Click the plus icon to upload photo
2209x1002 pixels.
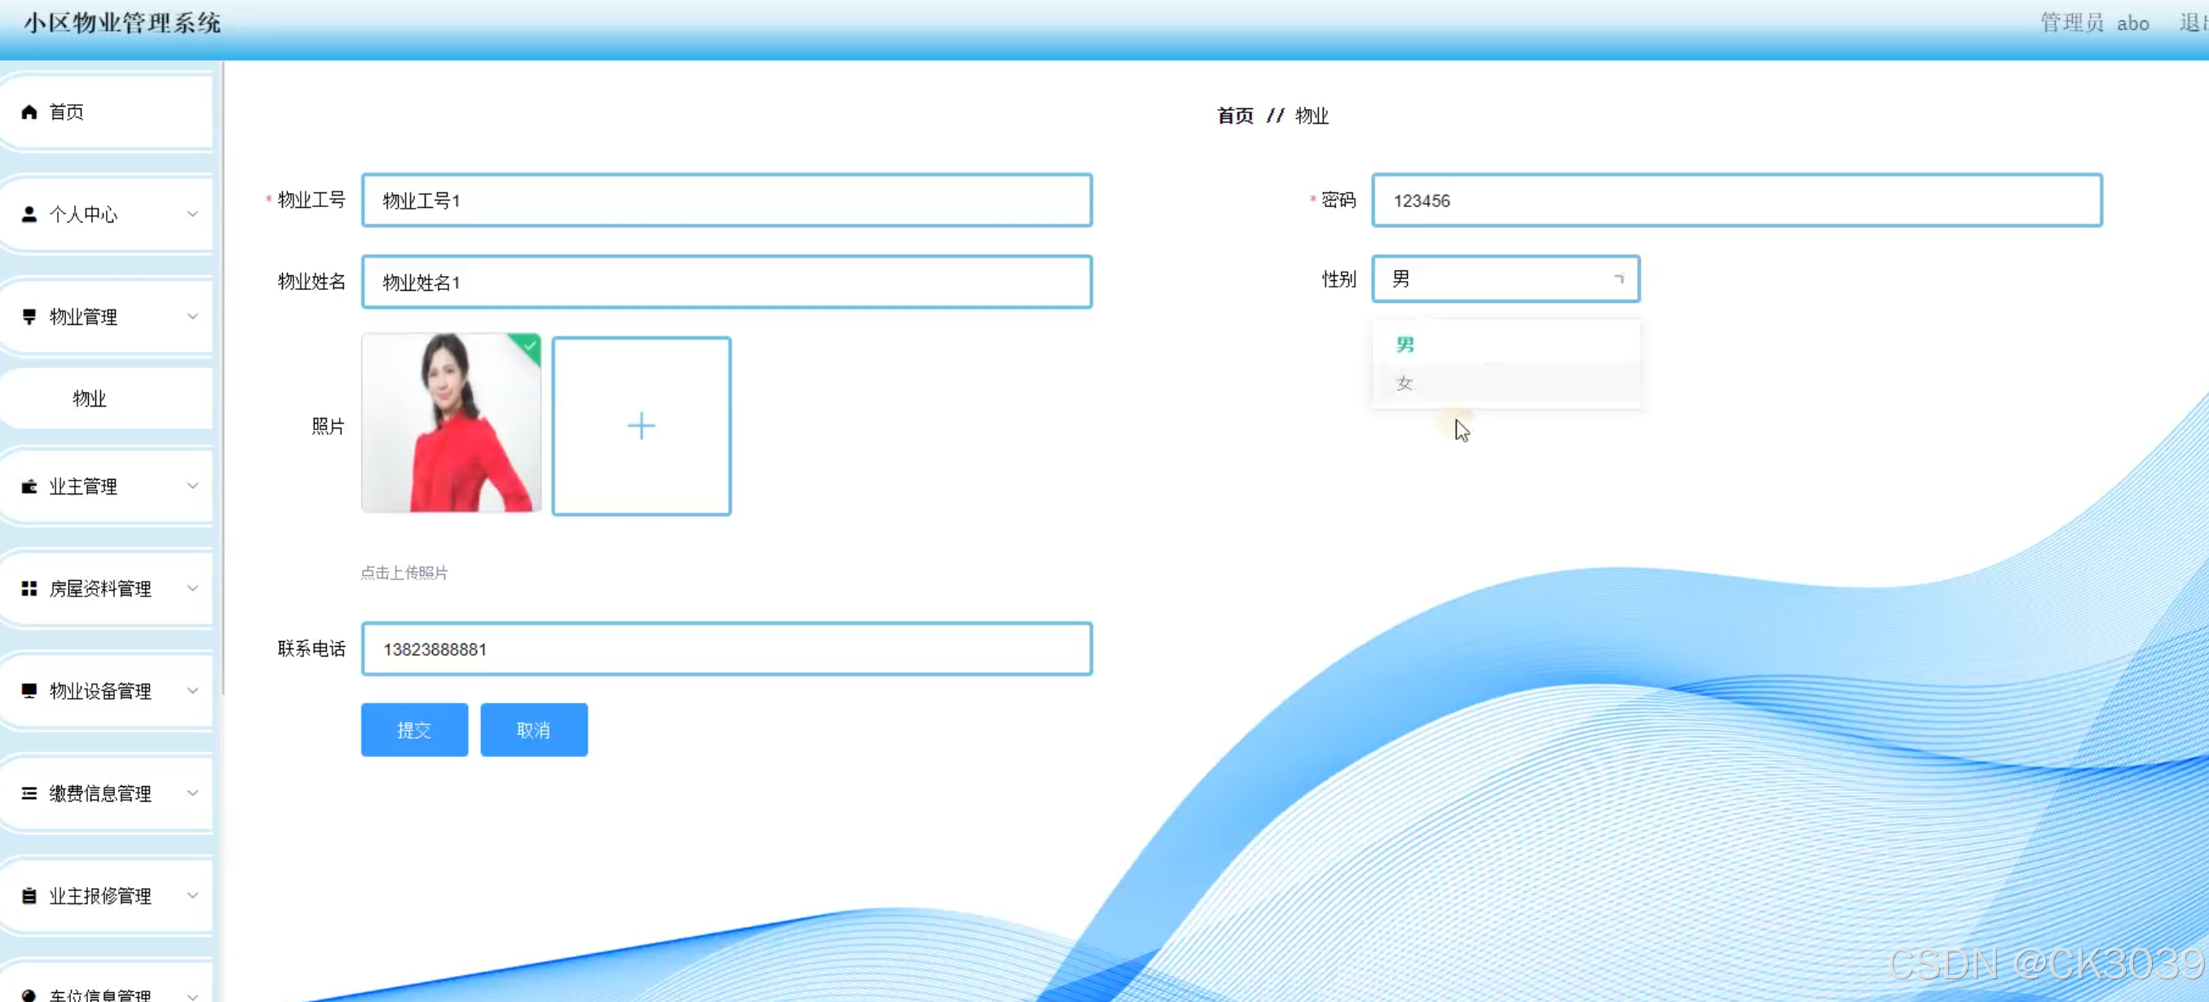click(x=641, y=426)
